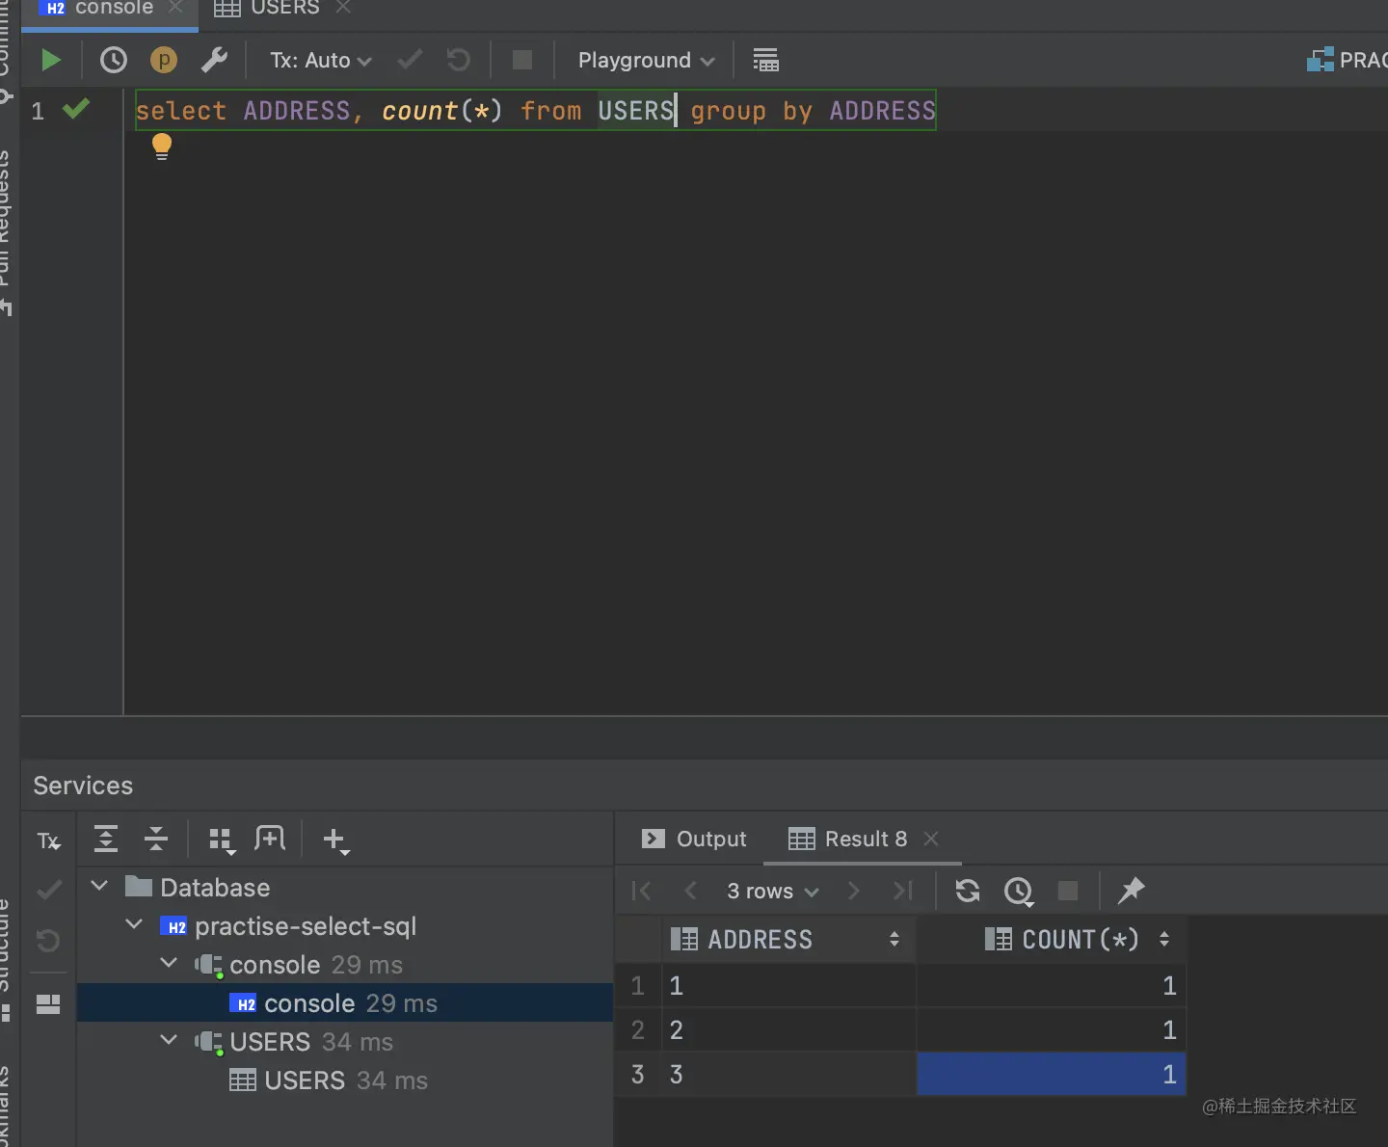Close the Result 8 tab

(x=931, y=839)
